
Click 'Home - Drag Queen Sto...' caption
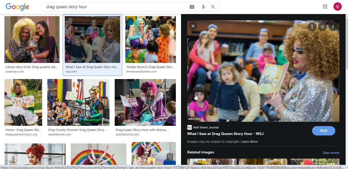tap(23, 130)
